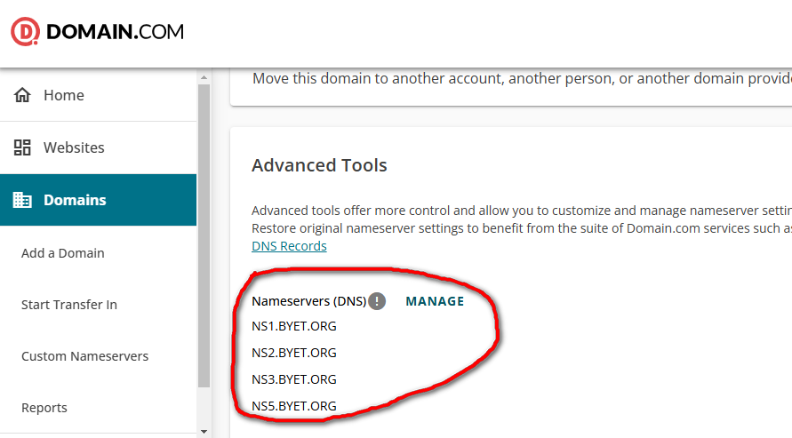
Task: Open Add a Domain submenu item
Action: click(x=62, y=253)
